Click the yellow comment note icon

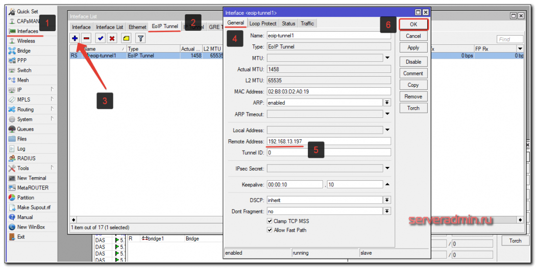pos(126,38)
